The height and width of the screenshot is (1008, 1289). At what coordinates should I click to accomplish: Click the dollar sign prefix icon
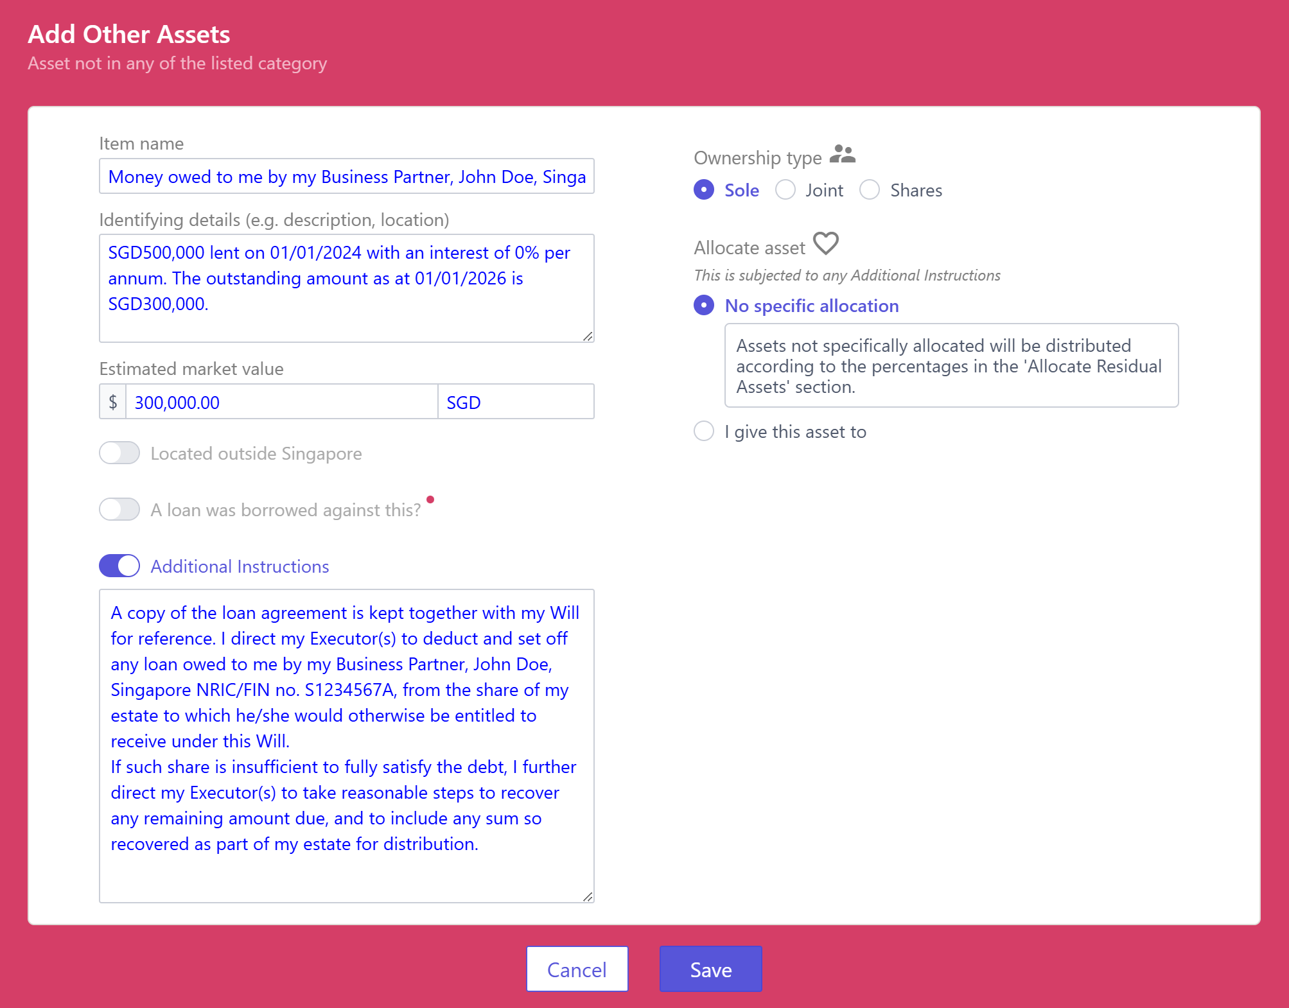(x=113, y=402)
